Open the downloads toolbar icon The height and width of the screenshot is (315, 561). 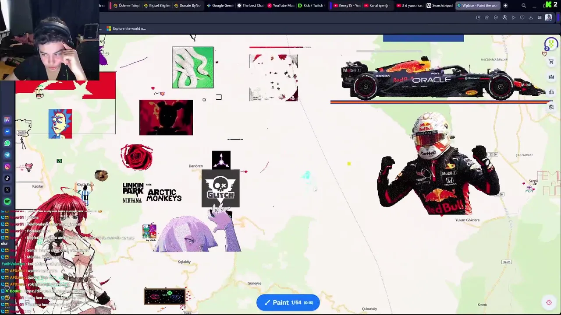coord(531,17)
